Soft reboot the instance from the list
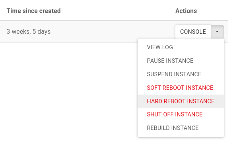 (x=181, y=88)
